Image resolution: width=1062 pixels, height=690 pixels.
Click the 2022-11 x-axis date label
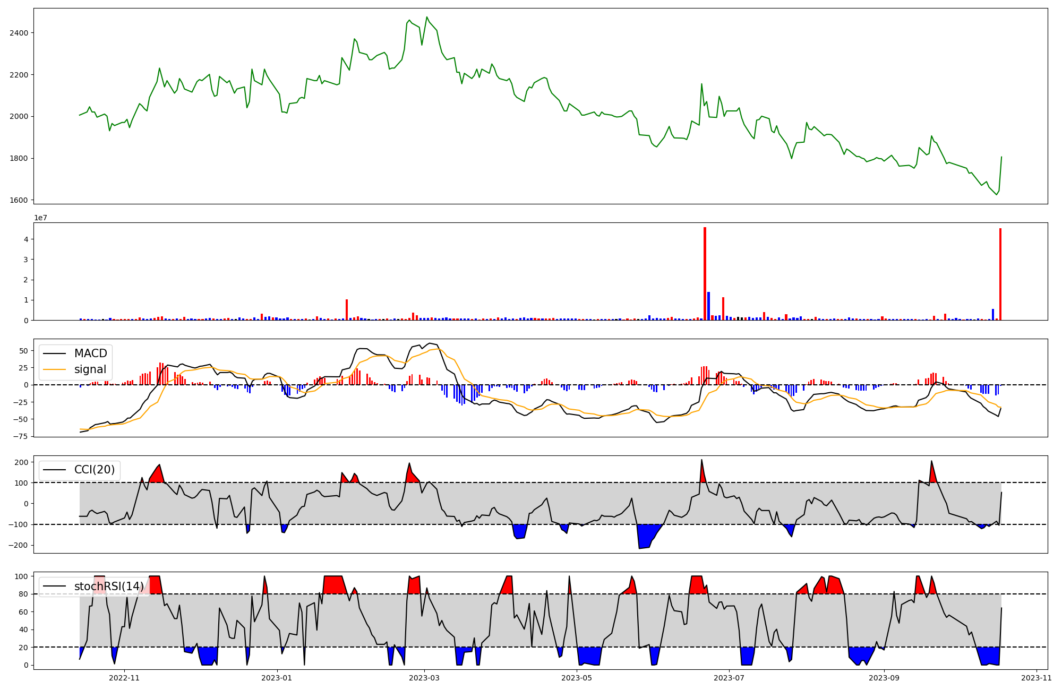tap(124, 678)
